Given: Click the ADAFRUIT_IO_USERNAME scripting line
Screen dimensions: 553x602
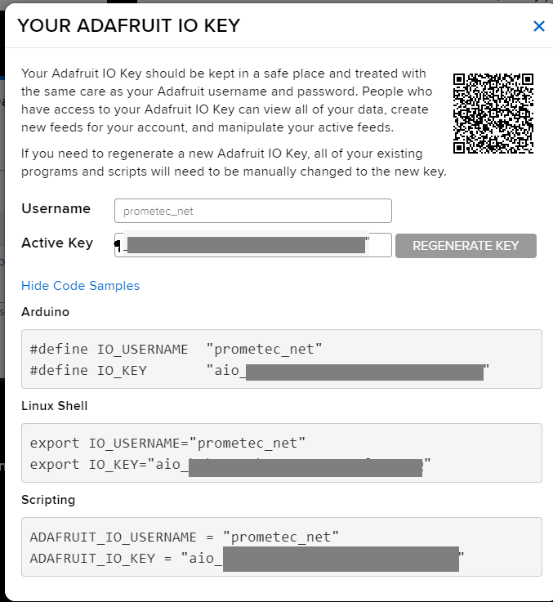Looking at the screenshot, I should (184, 537).
